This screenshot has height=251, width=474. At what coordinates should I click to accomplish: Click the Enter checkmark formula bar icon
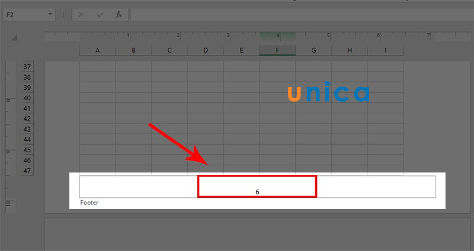click(100, 14)
